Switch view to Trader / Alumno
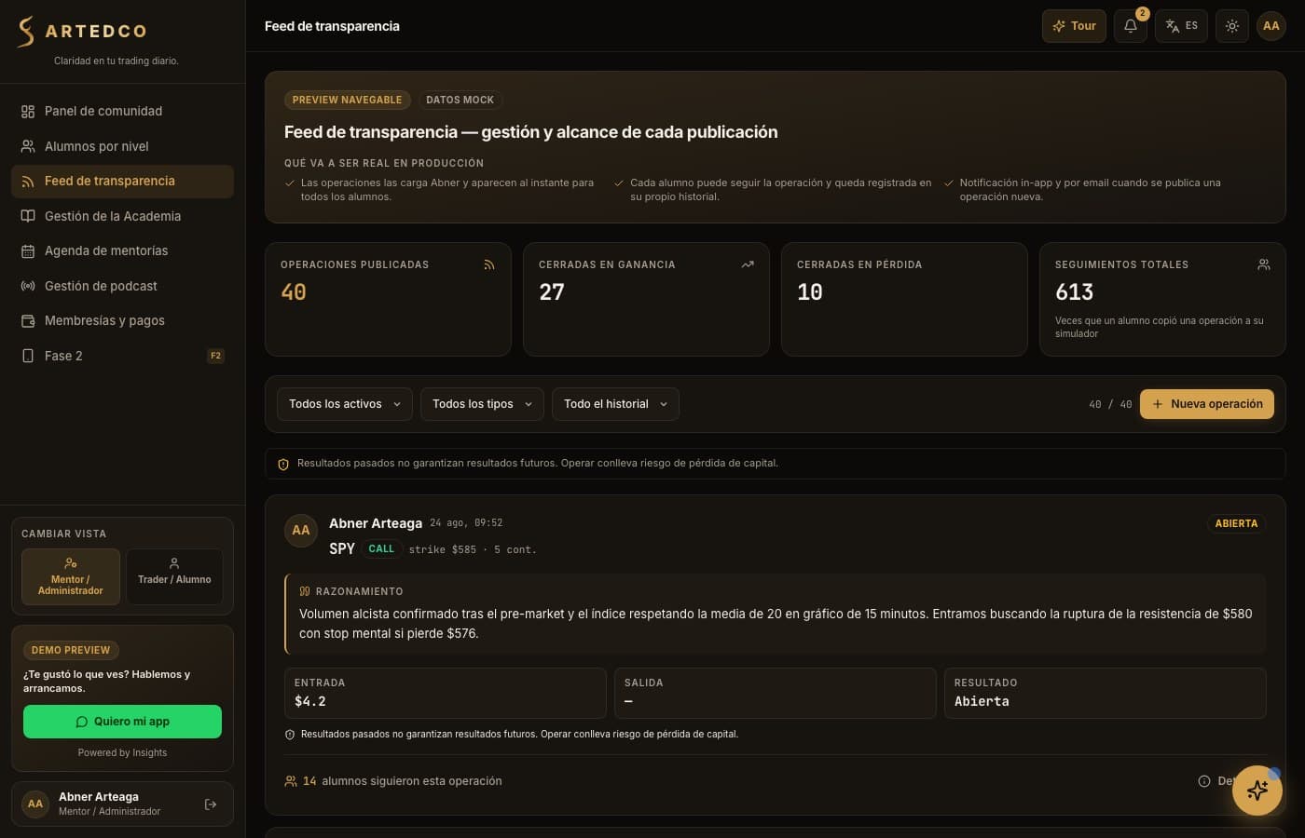Image resolution: width=1305 pixels, height=838 pixels. [174, 577]
